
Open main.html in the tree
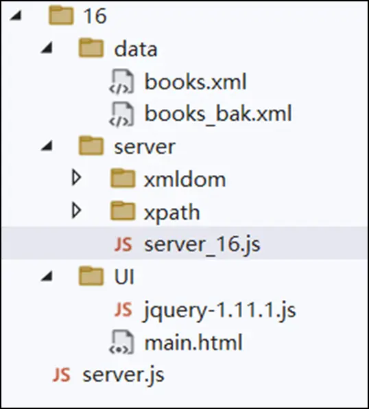pyautogui.click(x=193, y=342)
